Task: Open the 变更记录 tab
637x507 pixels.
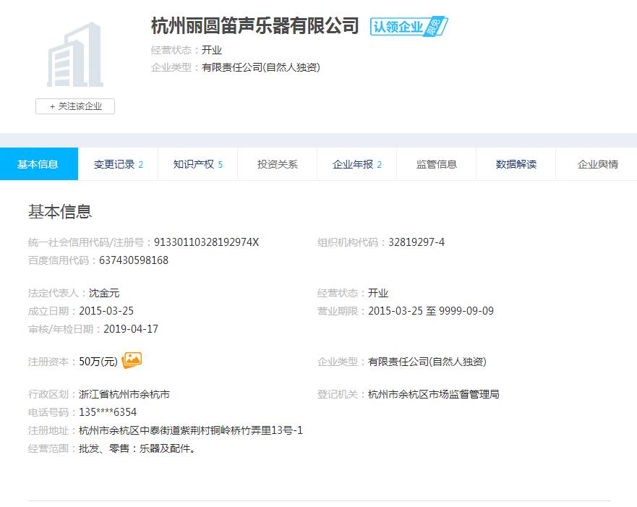Action: (x=119, y=164)
